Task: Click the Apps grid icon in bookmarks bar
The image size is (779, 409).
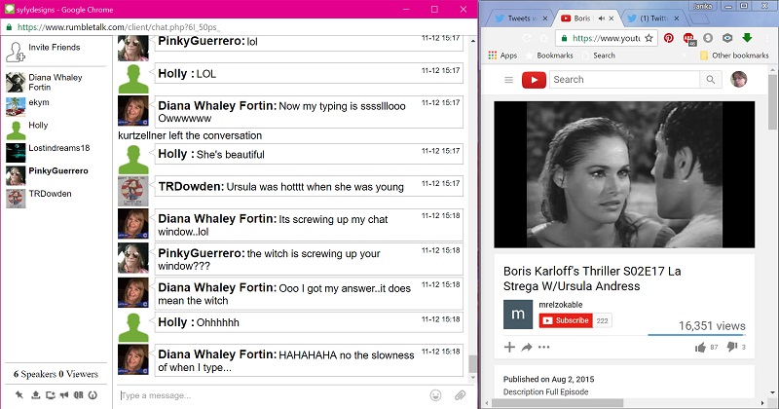Action: pos(493,56)
